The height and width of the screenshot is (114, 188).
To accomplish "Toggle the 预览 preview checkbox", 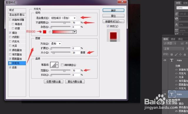I will pyautogui.click(x=108, y=26).
